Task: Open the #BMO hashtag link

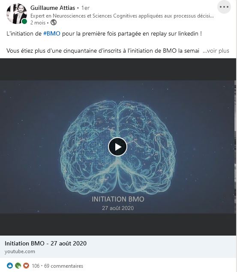Action: (x=52, y=33)
